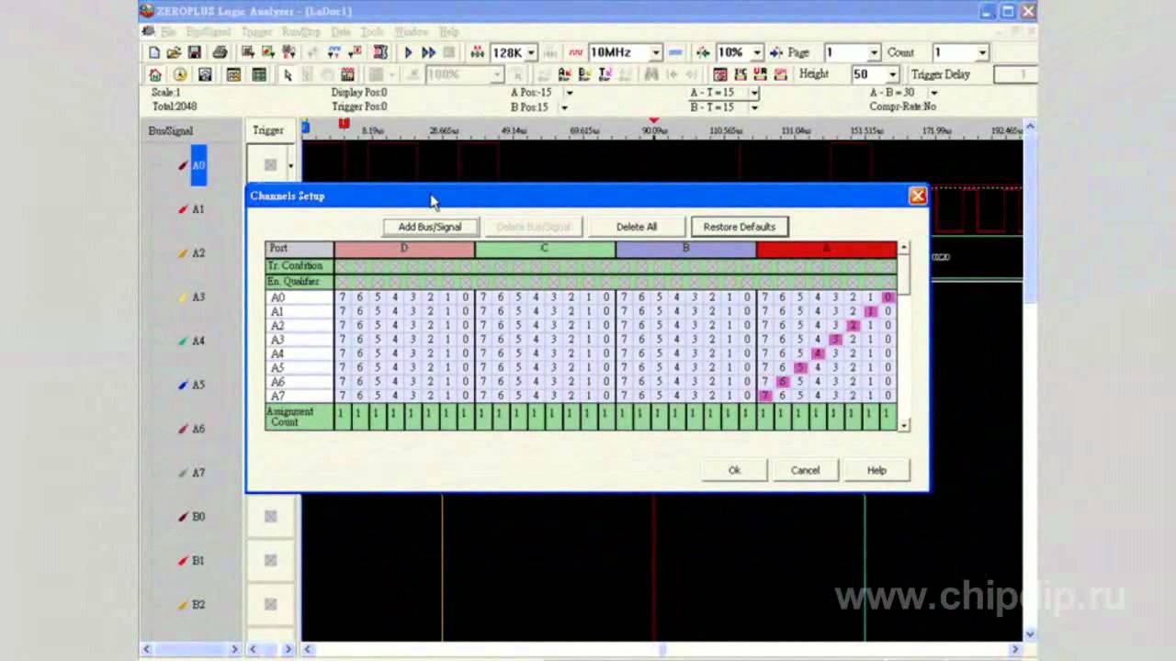Screen dimensions: 1176x661
Task: Click the round yellow icon next to Home
Action: (180, 74)
